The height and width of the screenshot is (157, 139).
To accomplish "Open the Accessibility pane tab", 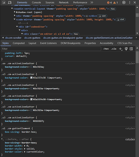I will tap(107, 43).
